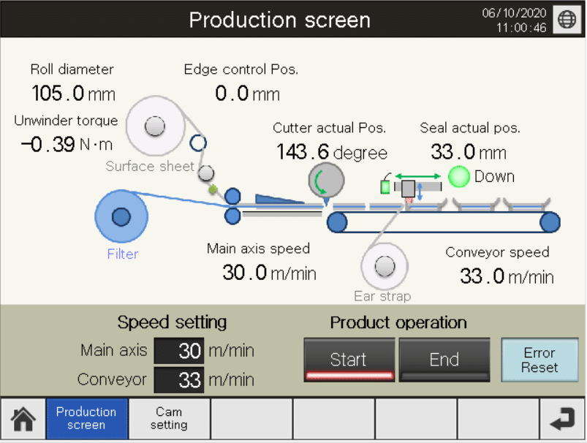Edit the Main axis speed field
The image size is (587, 443).
[179, 351]
